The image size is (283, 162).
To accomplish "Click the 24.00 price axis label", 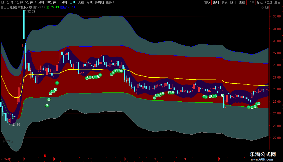I will 277,113.
